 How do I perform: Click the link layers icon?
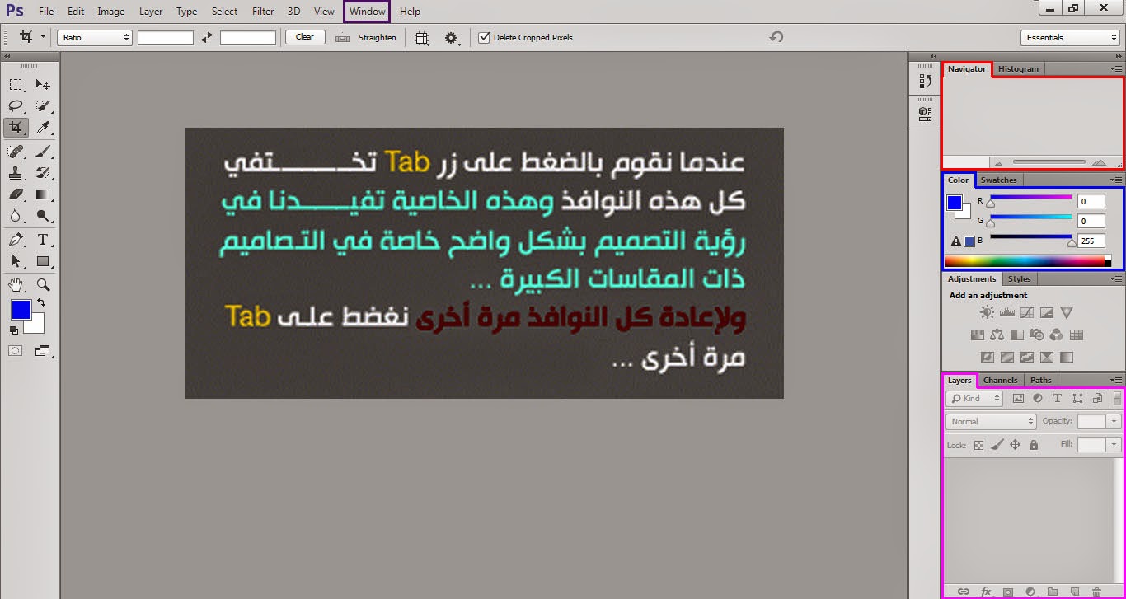[x=963, y=592]
